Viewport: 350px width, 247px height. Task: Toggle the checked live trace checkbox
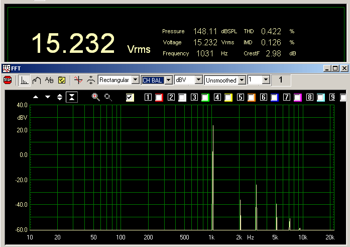[x=130, y=97]
